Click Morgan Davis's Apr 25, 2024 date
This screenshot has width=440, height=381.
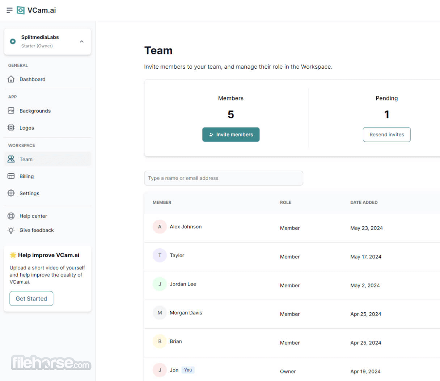(366, 314)
